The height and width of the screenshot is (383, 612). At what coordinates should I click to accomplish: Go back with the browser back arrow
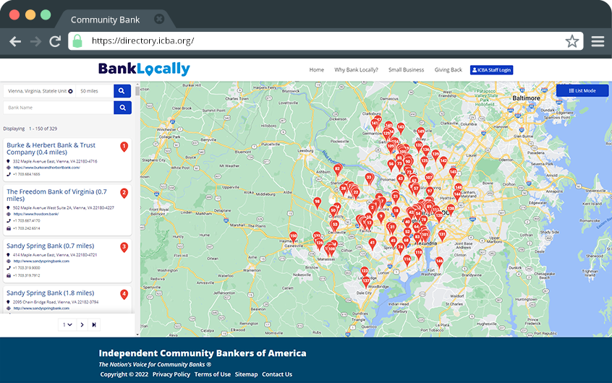point(15,41)
